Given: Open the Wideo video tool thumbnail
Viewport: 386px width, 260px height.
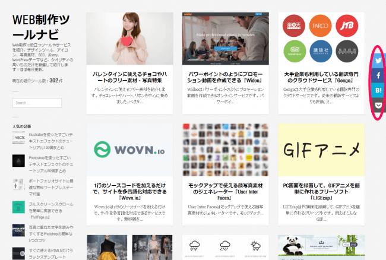Looking at the screenshot, I should click(226, 39).
